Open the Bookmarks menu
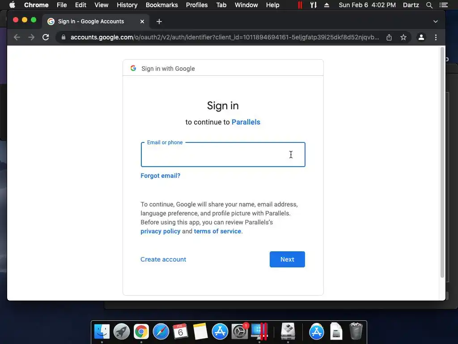This screenshot has width=458, height=344. click(162, 5)
